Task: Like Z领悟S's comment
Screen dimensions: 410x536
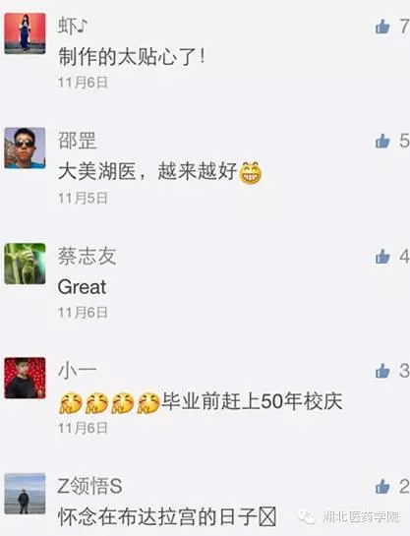Action: [x=382, y=487]
